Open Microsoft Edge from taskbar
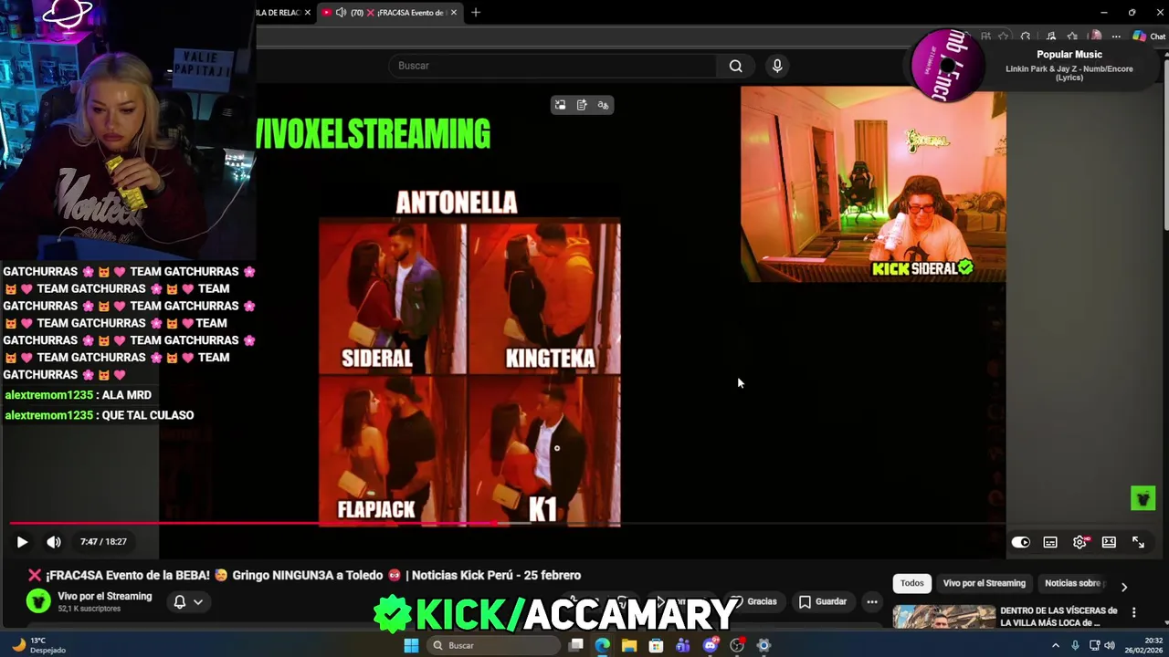This screenshot has width=1169, height=657. (x=602, y=645)
